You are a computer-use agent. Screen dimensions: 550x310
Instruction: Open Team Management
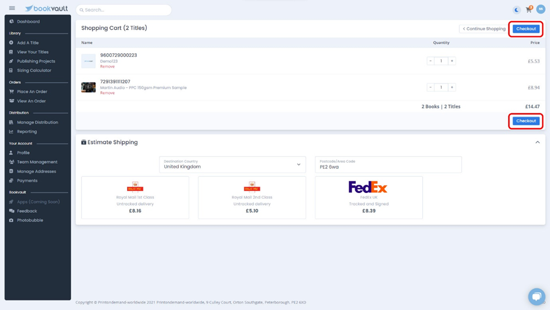pos(37,162)
